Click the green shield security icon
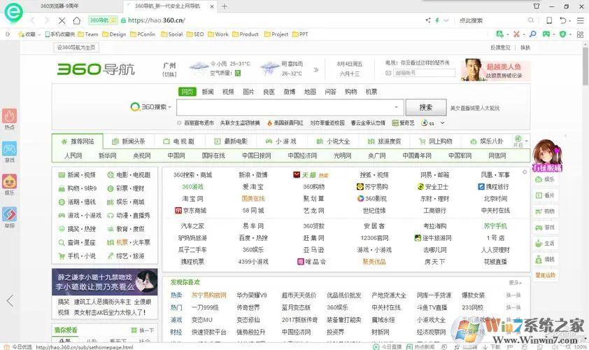Screen dimensions: 589x350 click(562, 34)
